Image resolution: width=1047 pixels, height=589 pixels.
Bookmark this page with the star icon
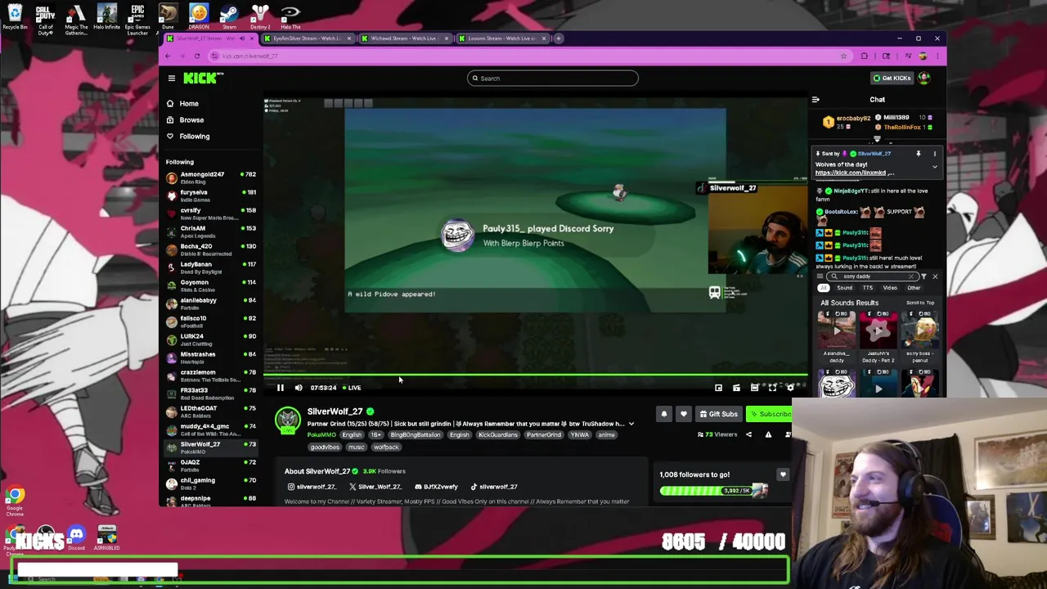tap(843, 56)
